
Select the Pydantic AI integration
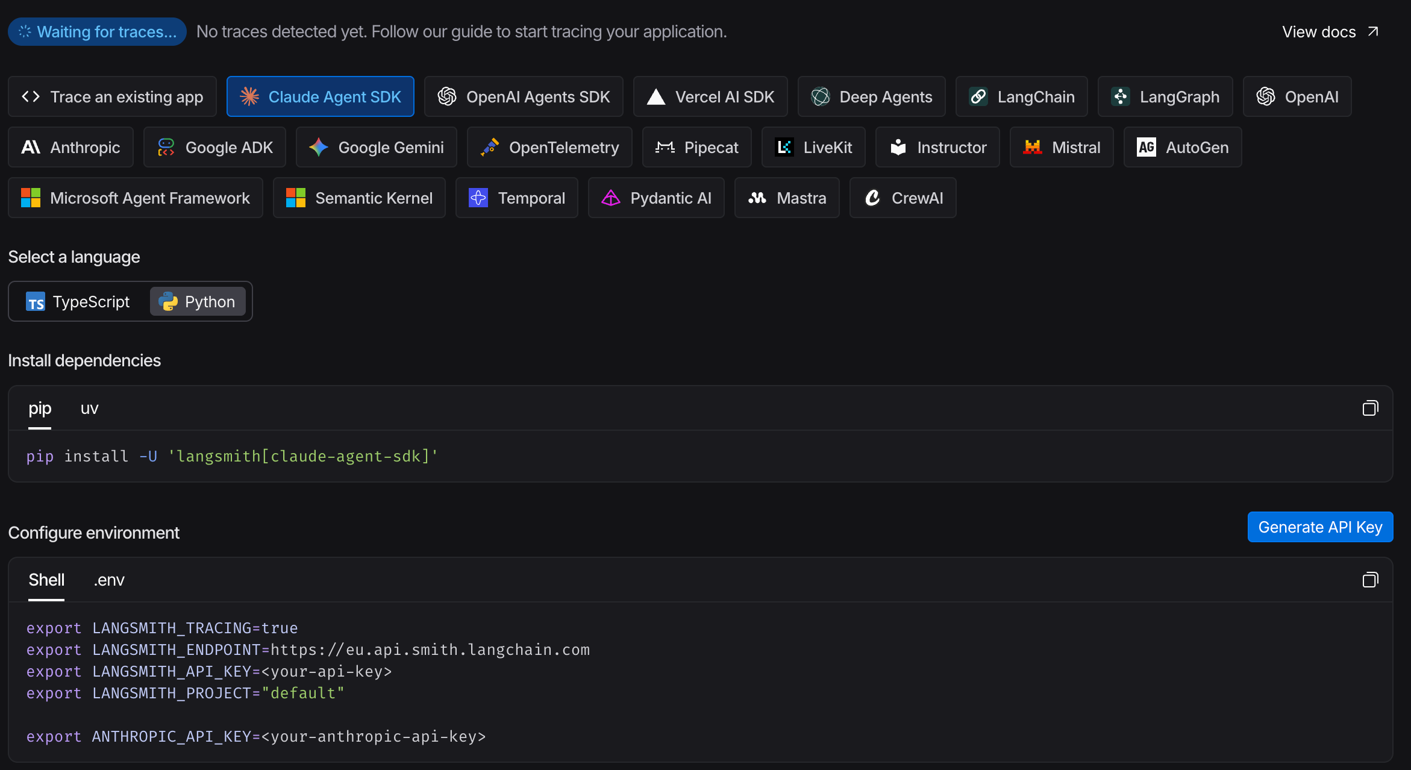655,198
